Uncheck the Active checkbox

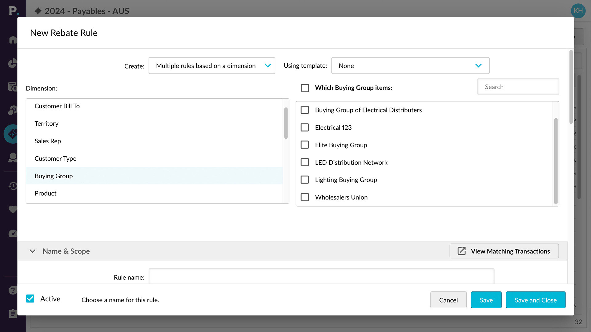click(30, 298)
